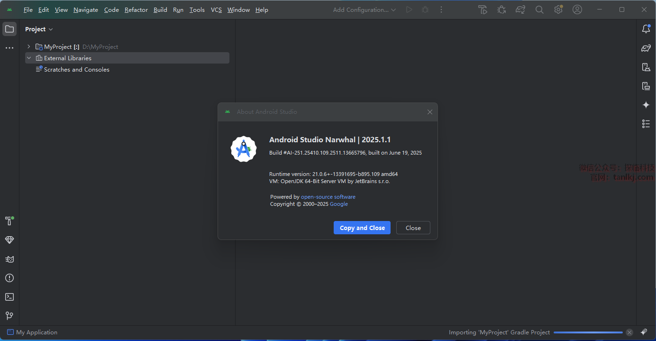This screenshot has height=341, width=656.
Task: Click the Search Everywhere magnifier icon
Action: [x=539, y=9]
